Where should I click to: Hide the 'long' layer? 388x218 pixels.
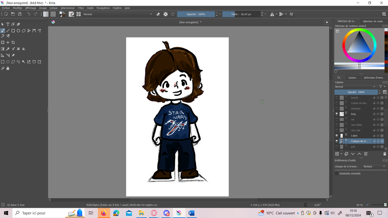(336, 114)
